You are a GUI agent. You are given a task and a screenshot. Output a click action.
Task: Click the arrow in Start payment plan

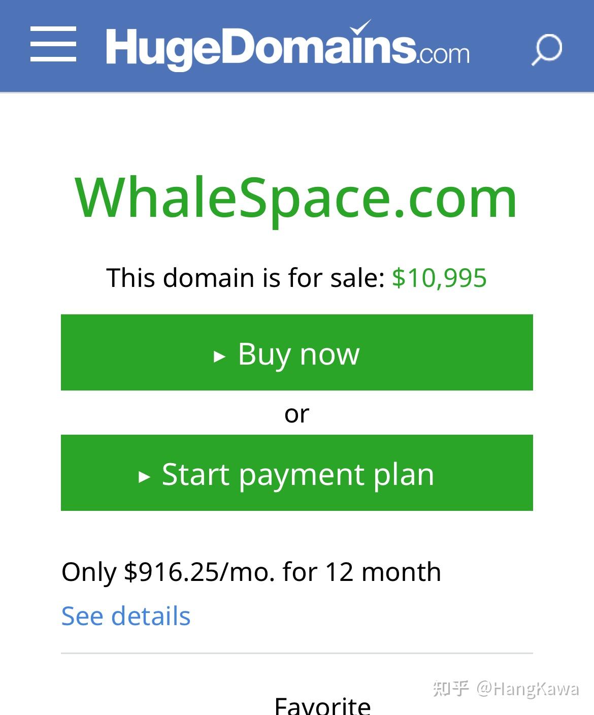(x=144, y=476)
